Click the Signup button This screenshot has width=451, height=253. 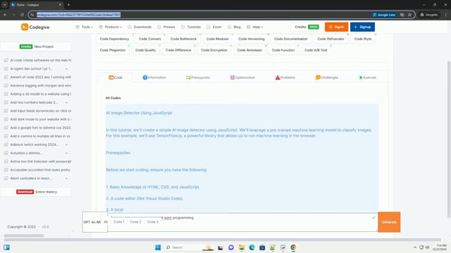[x=362, y=27]
